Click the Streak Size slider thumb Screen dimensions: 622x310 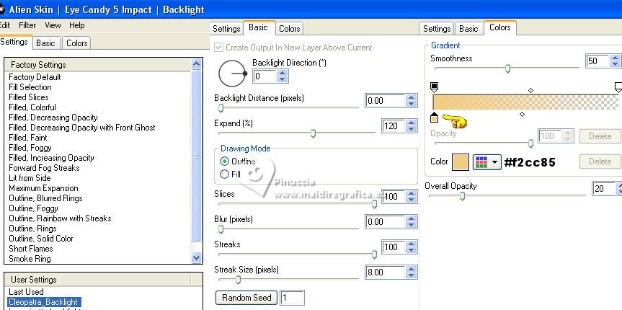238,280
